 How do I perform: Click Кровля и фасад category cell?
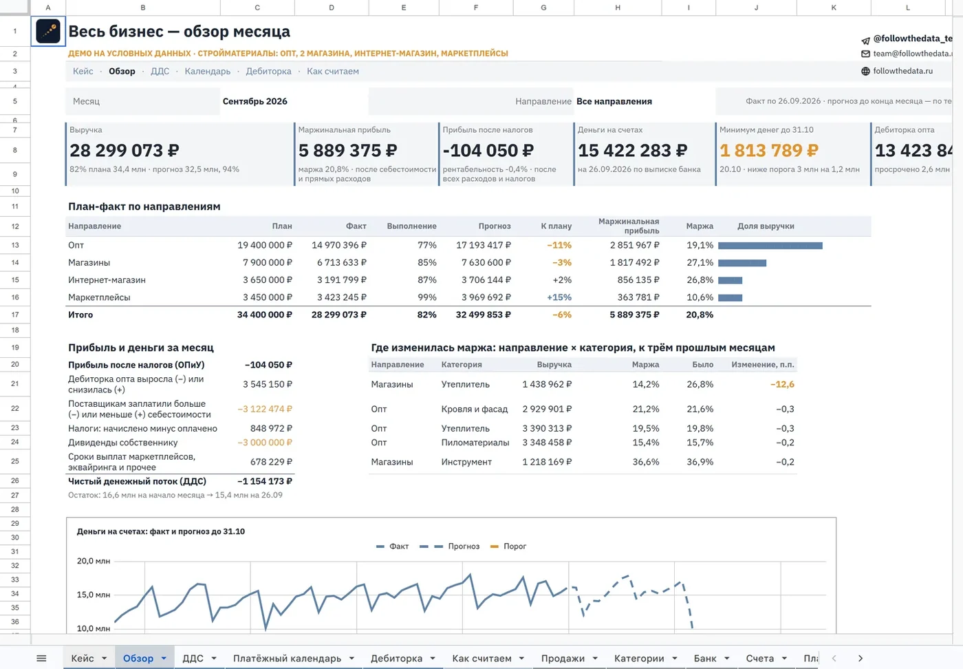tap(475, 409)
